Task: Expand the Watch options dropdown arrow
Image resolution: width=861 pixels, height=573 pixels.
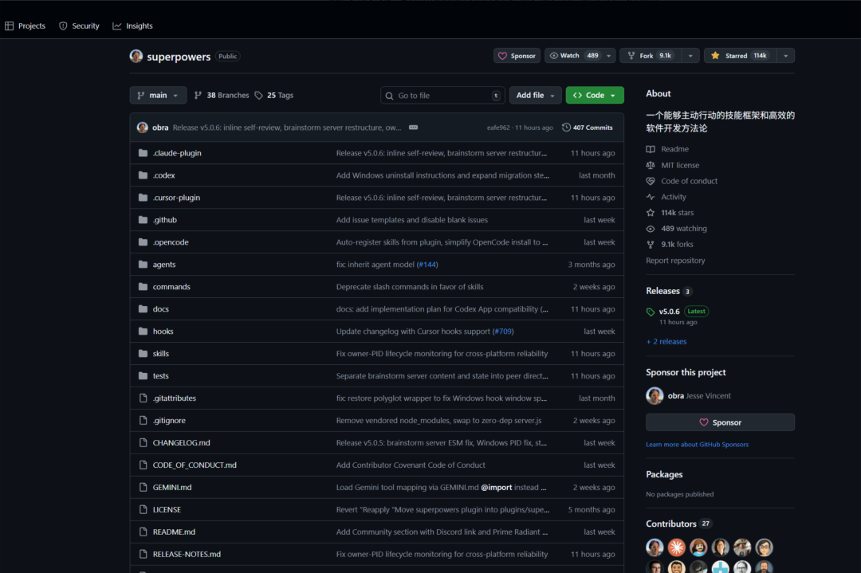Action: 609,56
